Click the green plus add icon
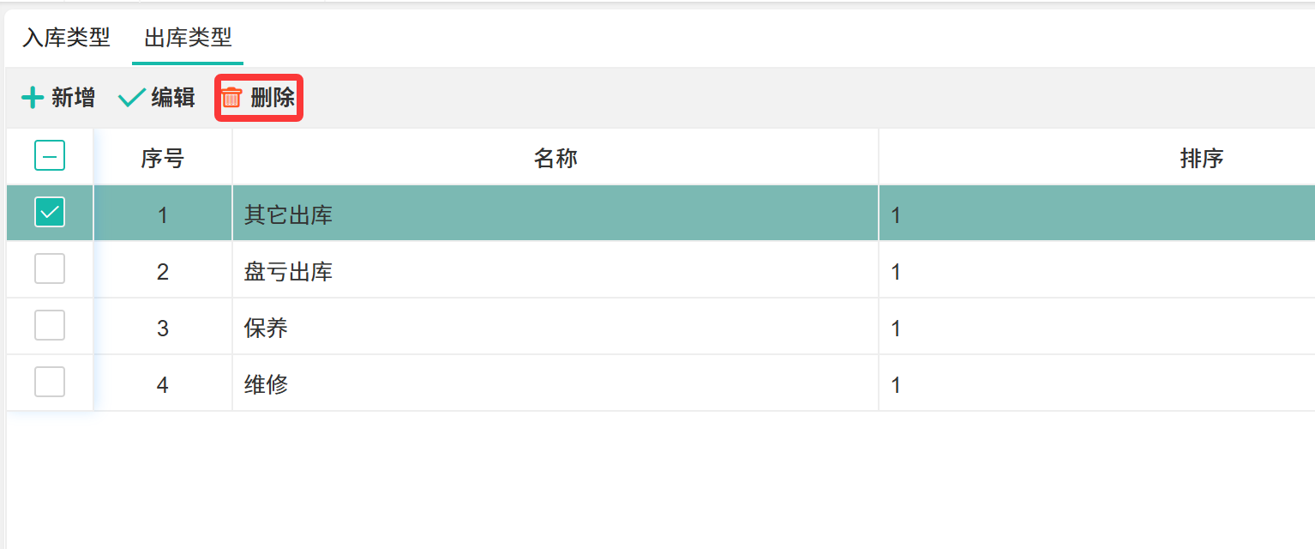The image size is (1315, 549). tap(33, 98)
